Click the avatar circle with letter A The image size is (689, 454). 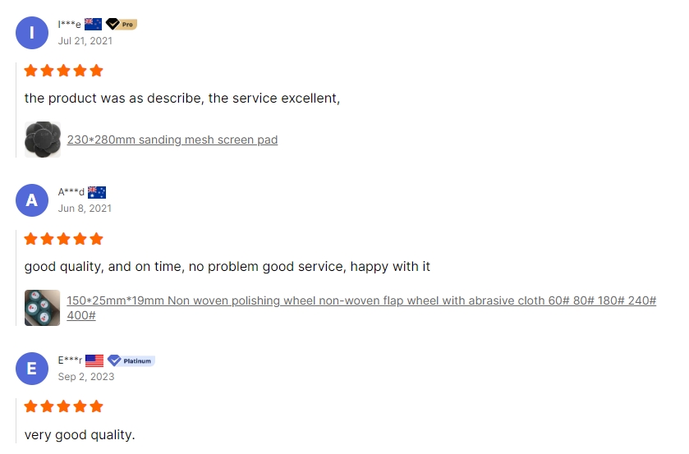[x=32, y=200]
